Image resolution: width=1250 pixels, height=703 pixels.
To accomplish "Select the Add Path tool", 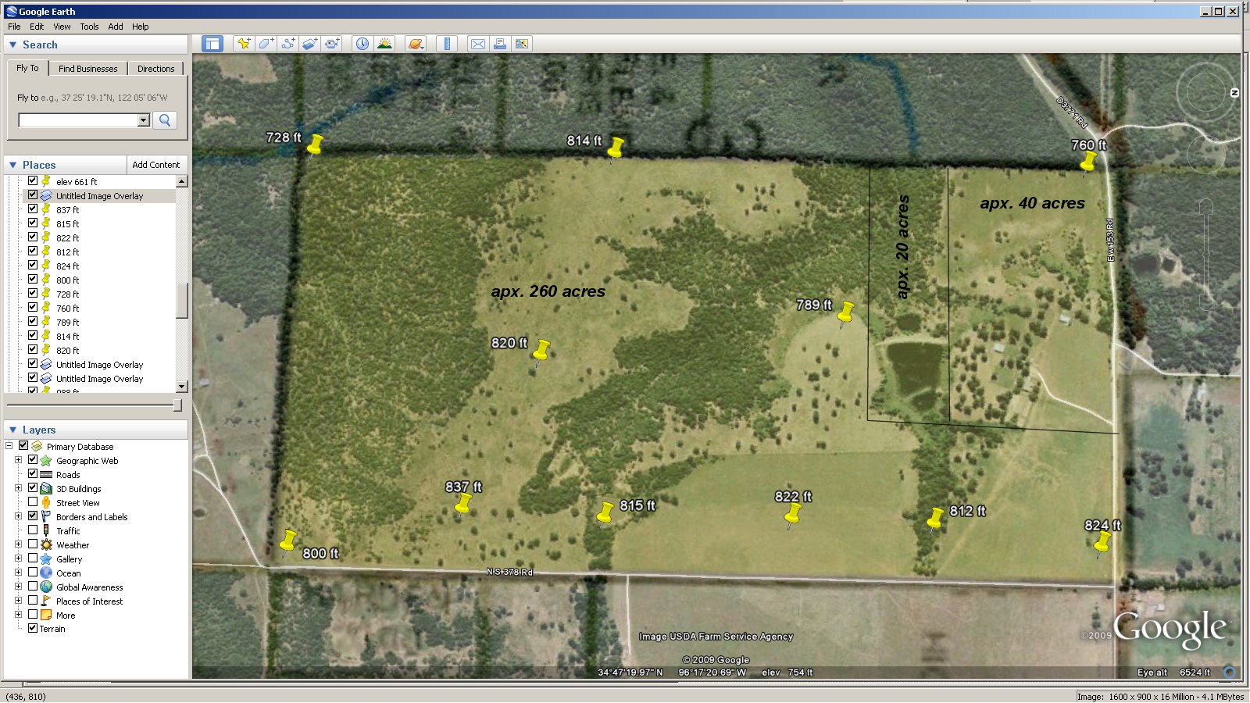I will tap(288, 44).
